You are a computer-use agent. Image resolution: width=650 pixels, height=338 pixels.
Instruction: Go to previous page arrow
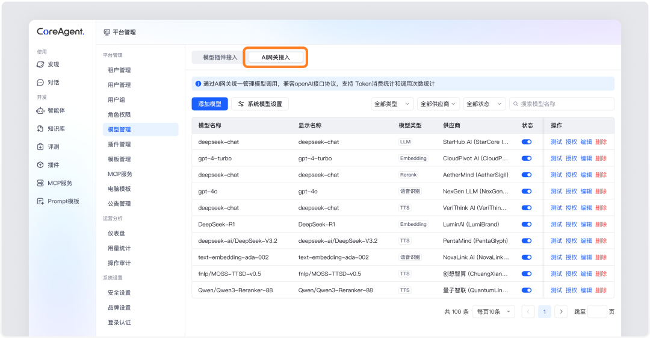click(528, 311)
